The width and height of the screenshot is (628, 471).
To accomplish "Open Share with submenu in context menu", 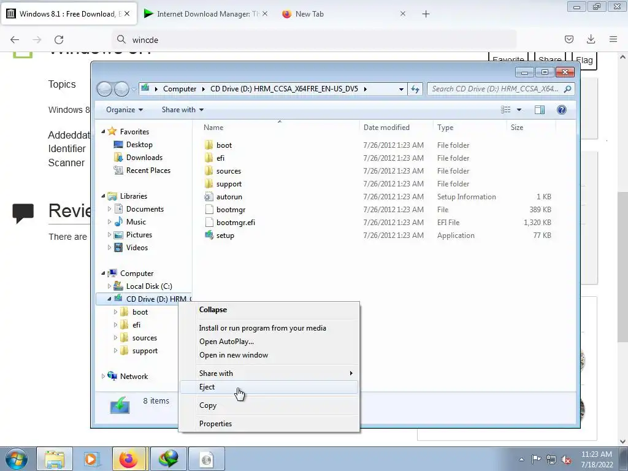I will 269,373.
